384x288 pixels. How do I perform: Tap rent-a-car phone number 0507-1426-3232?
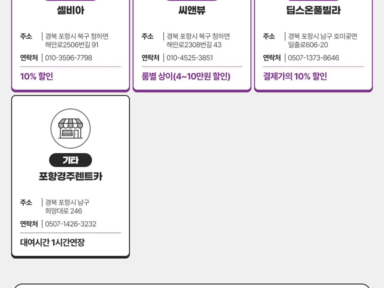(71, 224)
